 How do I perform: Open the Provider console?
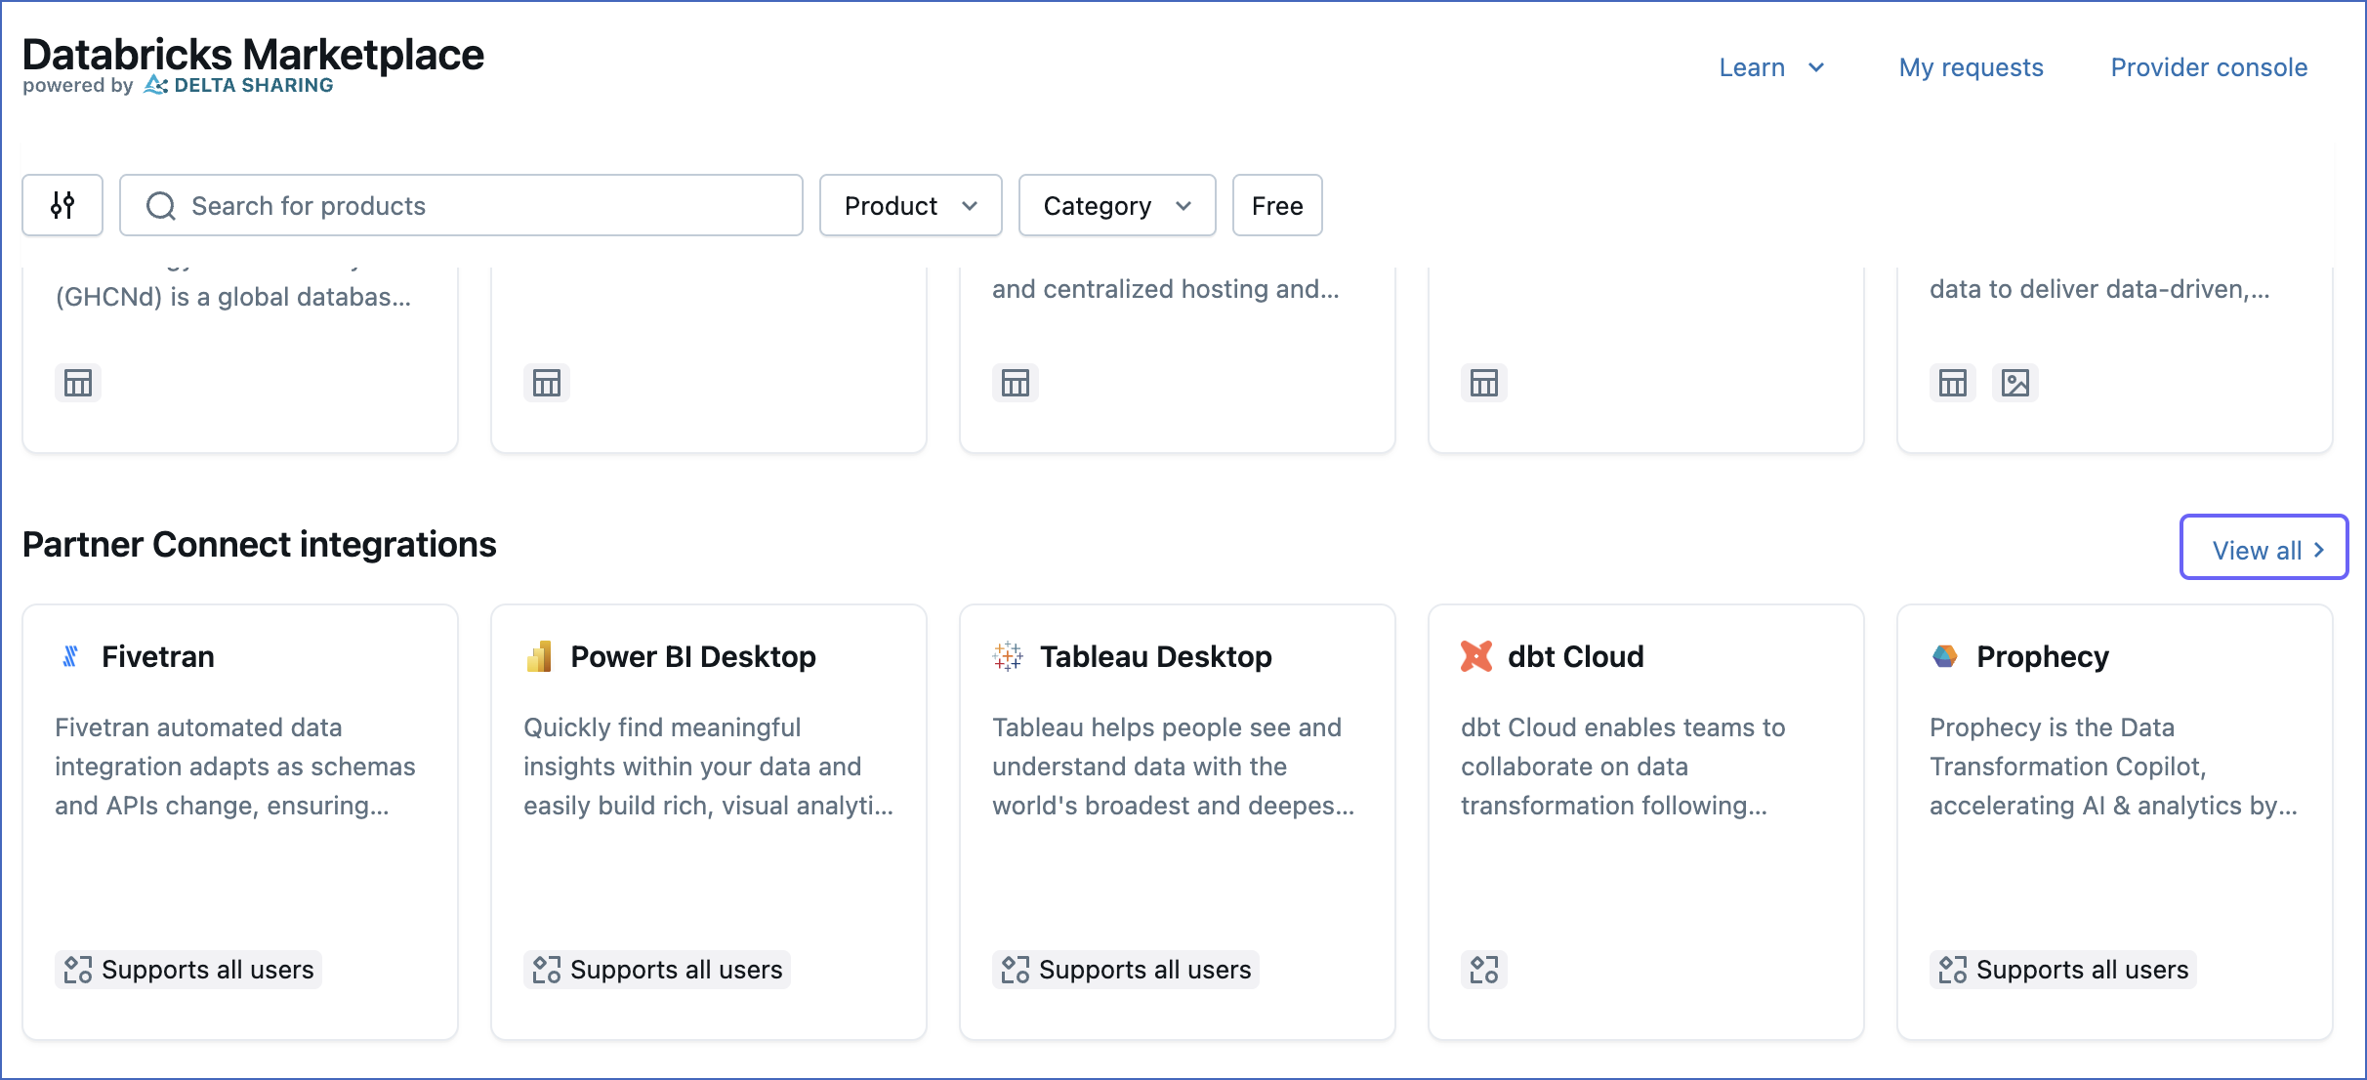click(2209, 67)
